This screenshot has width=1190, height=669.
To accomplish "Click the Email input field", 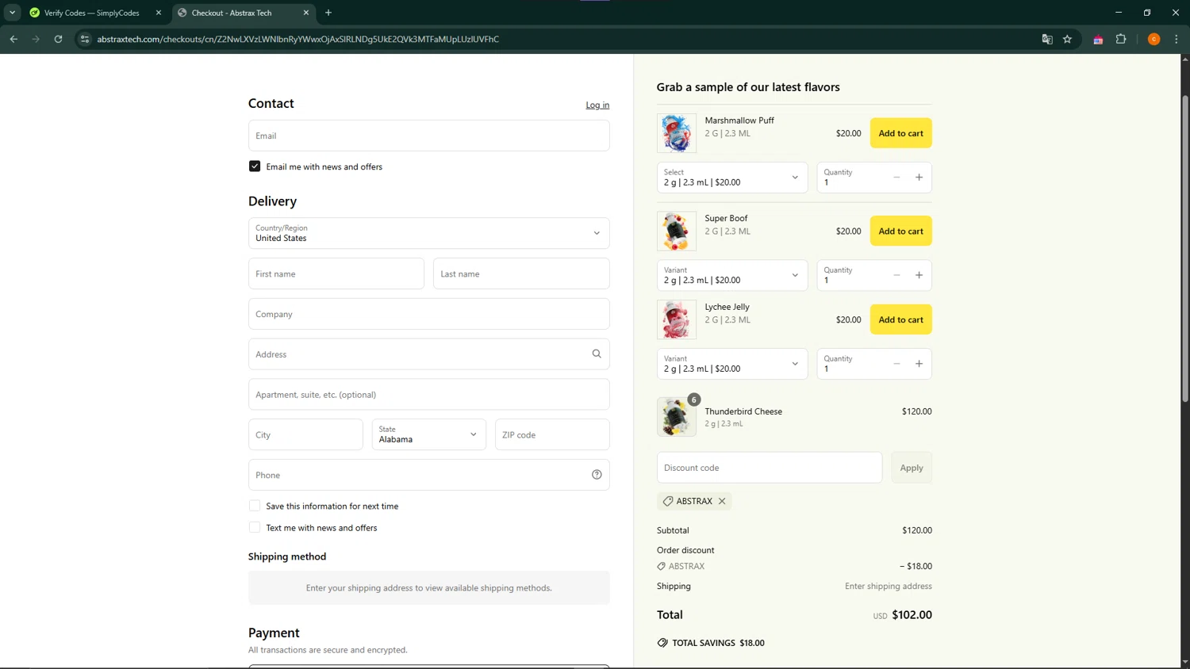I will pos(429,136).
